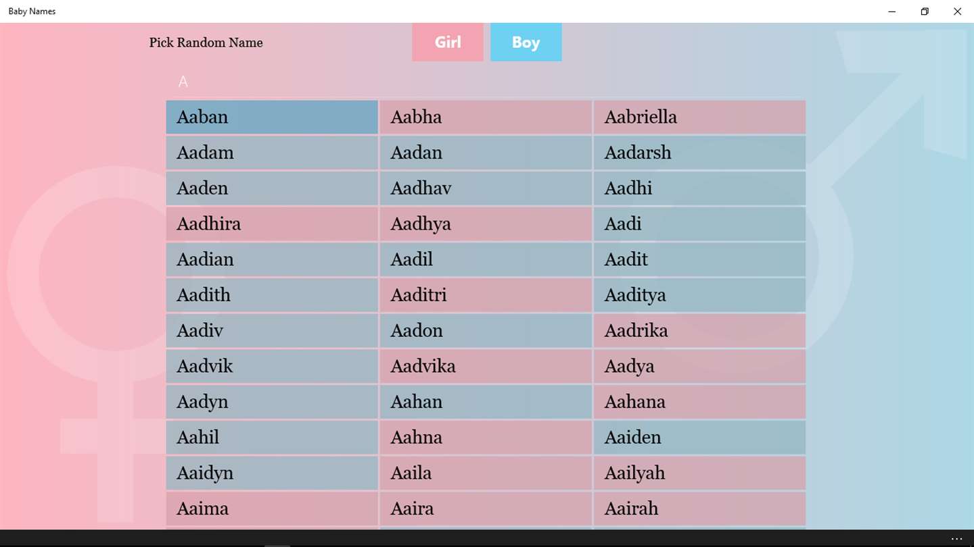Click the name Aahana
The width and height of the screenshot is (974, 547).
click(x=699, y=402)
